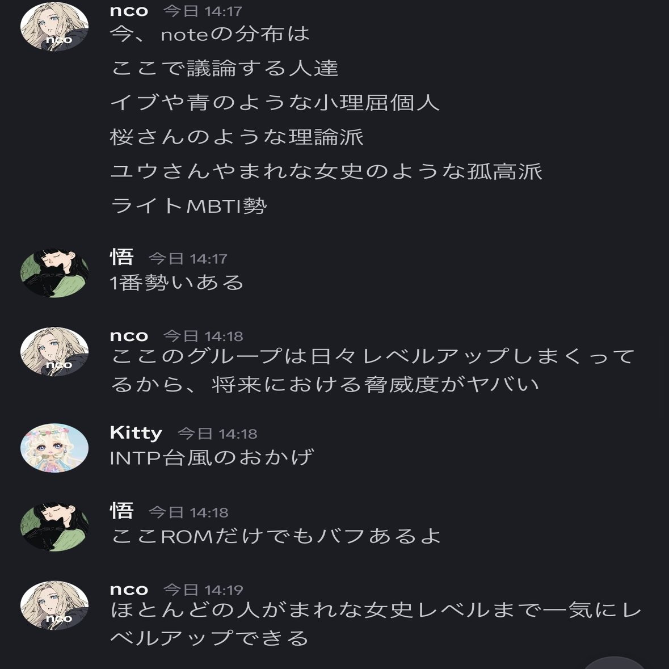Click 悟's avatar next to 1番勢いある

[54, 274]
